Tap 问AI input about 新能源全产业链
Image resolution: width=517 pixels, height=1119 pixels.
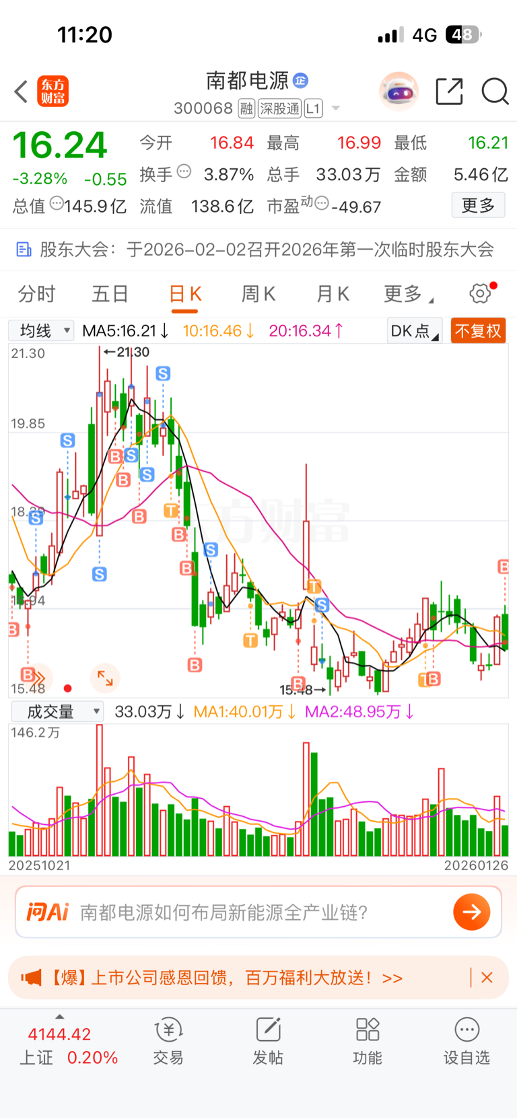(x=224, y=912)
